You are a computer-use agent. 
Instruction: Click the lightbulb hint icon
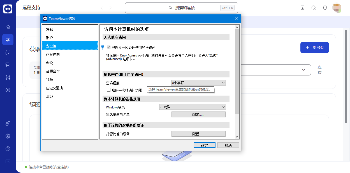point(103,47)
